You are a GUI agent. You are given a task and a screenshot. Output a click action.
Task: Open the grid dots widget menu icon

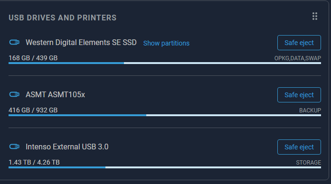(315, 16)
